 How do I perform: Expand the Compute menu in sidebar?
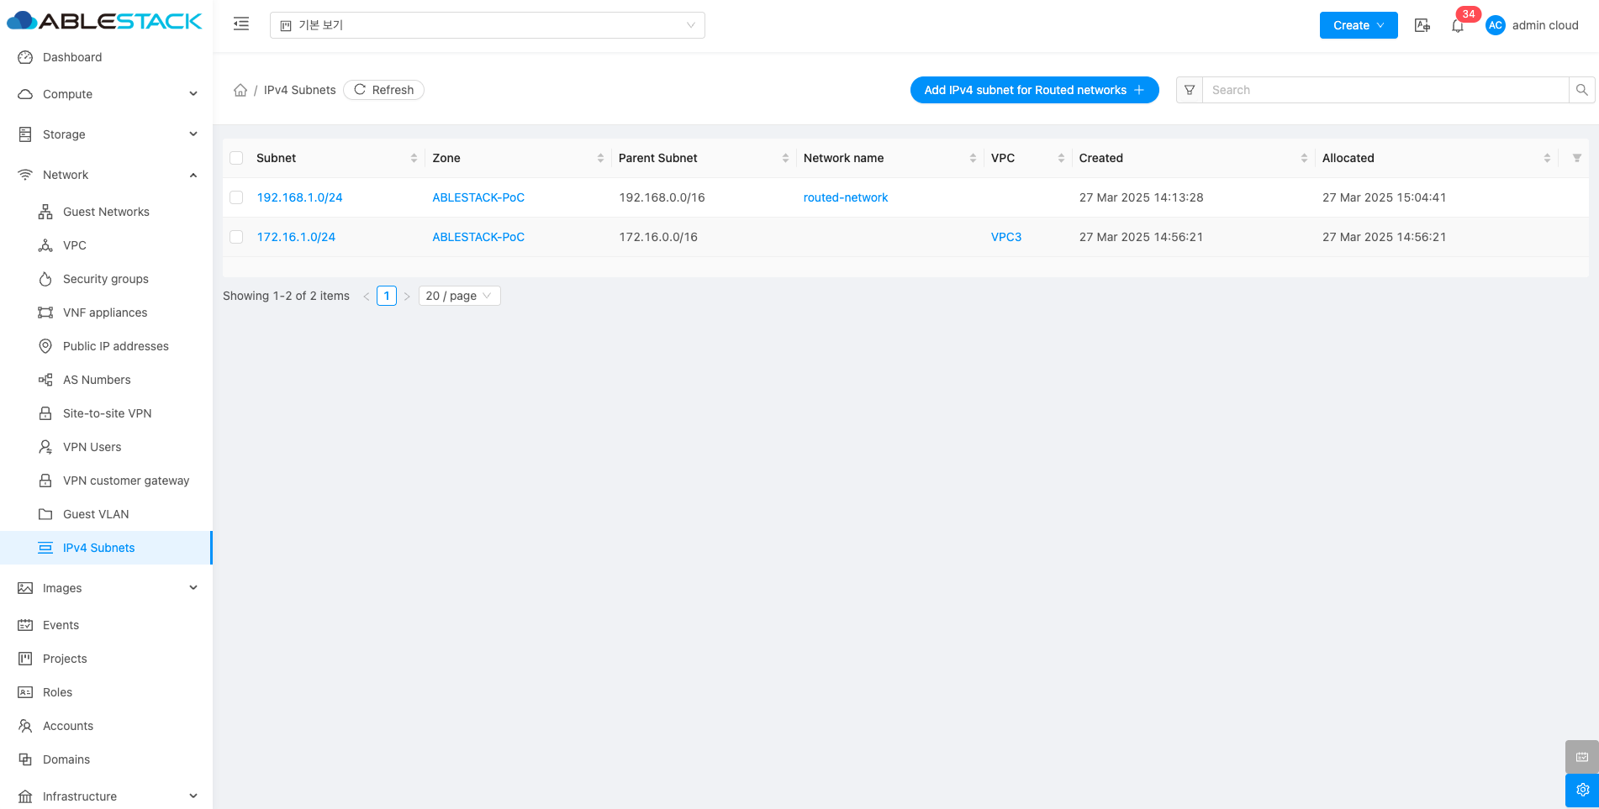[x=107, y=94]
